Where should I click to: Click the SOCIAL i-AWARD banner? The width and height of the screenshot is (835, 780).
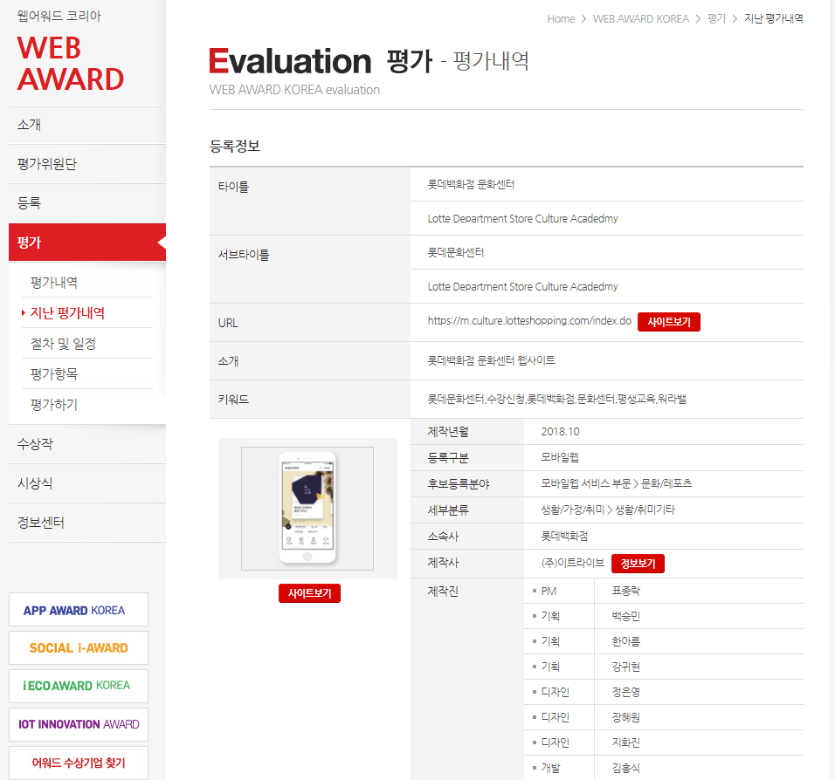pyautogui.click(x=79, y=648)
